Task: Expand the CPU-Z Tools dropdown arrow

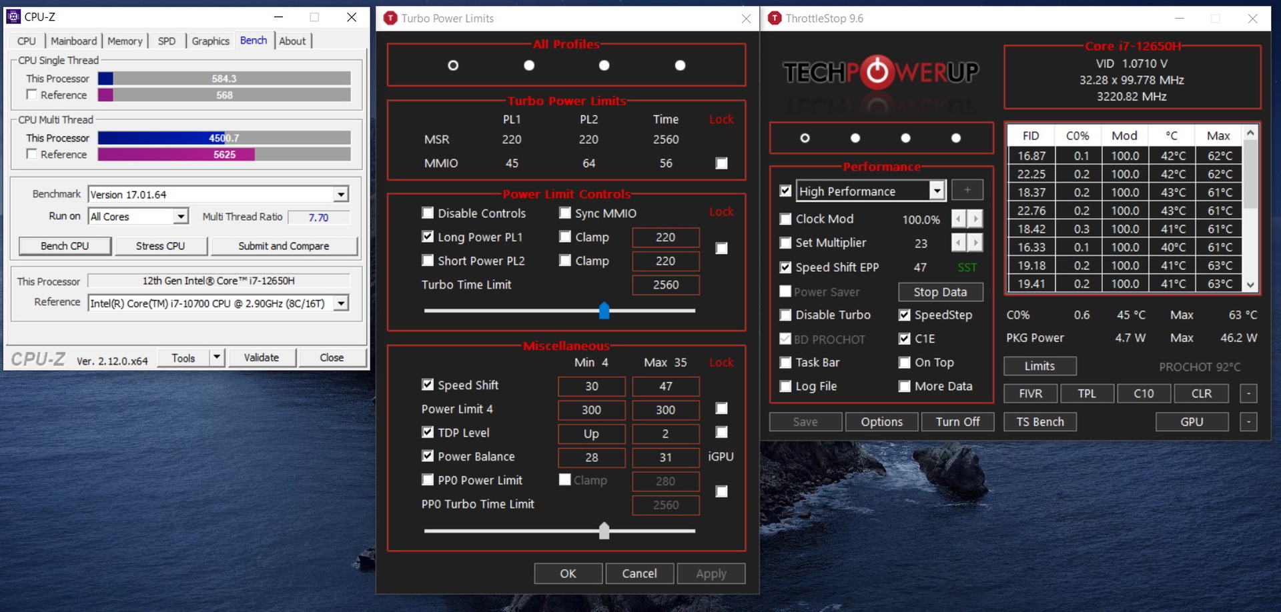Action: click(x=217, y=358)
